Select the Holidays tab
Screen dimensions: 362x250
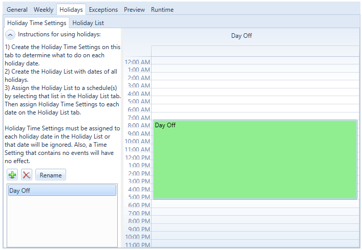click(71, 10)
